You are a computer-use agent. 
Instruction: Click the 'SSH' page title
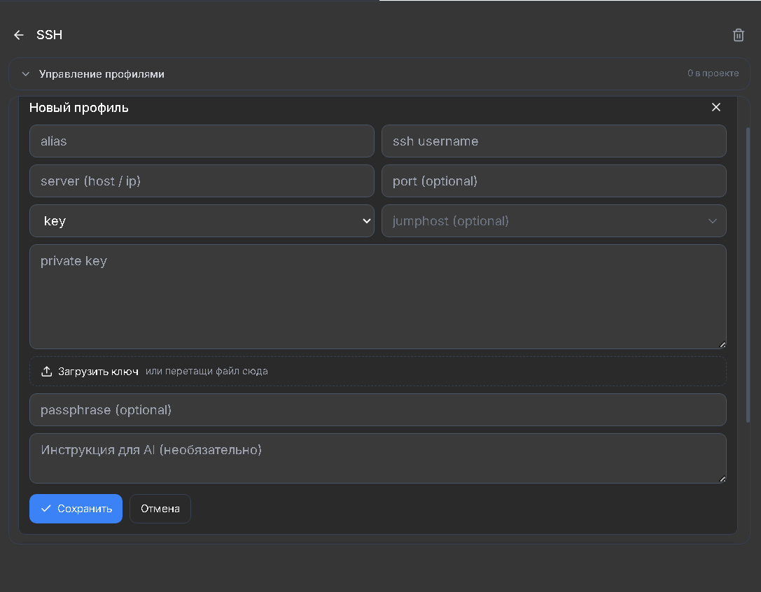point(50,35)
